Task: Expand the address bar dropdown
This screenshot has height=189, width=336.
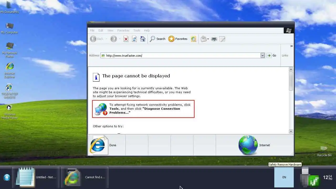Action: tap(262, 55)
